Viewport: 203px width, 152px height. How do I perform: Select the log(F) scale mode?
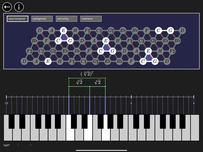tap(7, 145)
